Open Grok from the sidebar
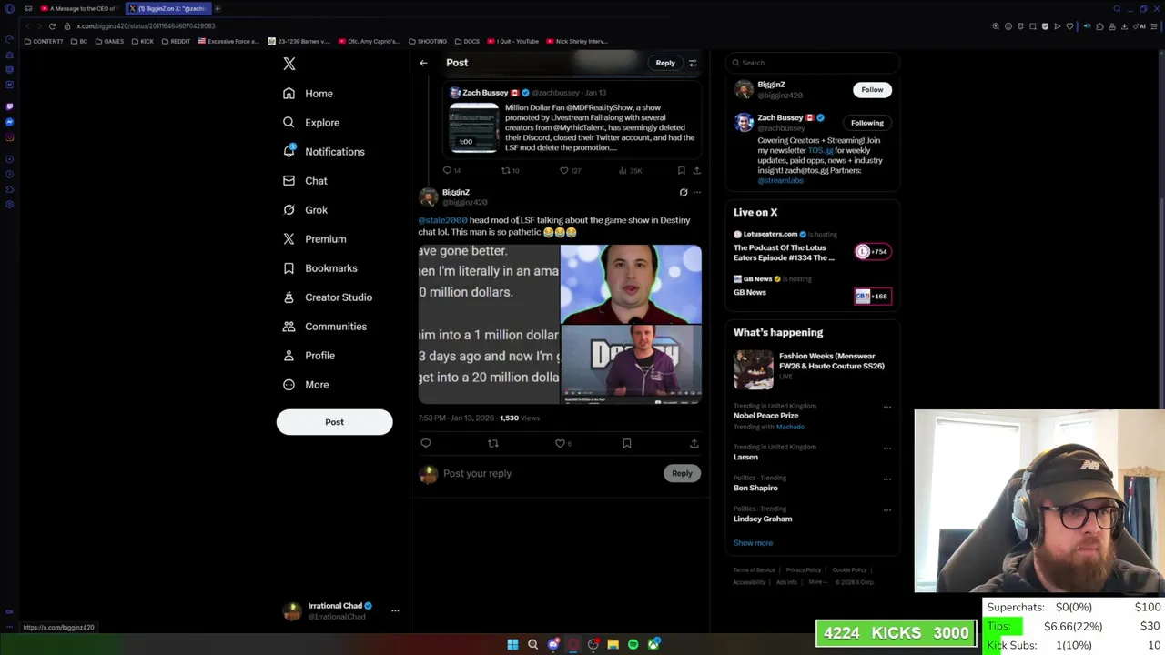The height and width of the screenshot is (655, 1165). click(305, 210)
